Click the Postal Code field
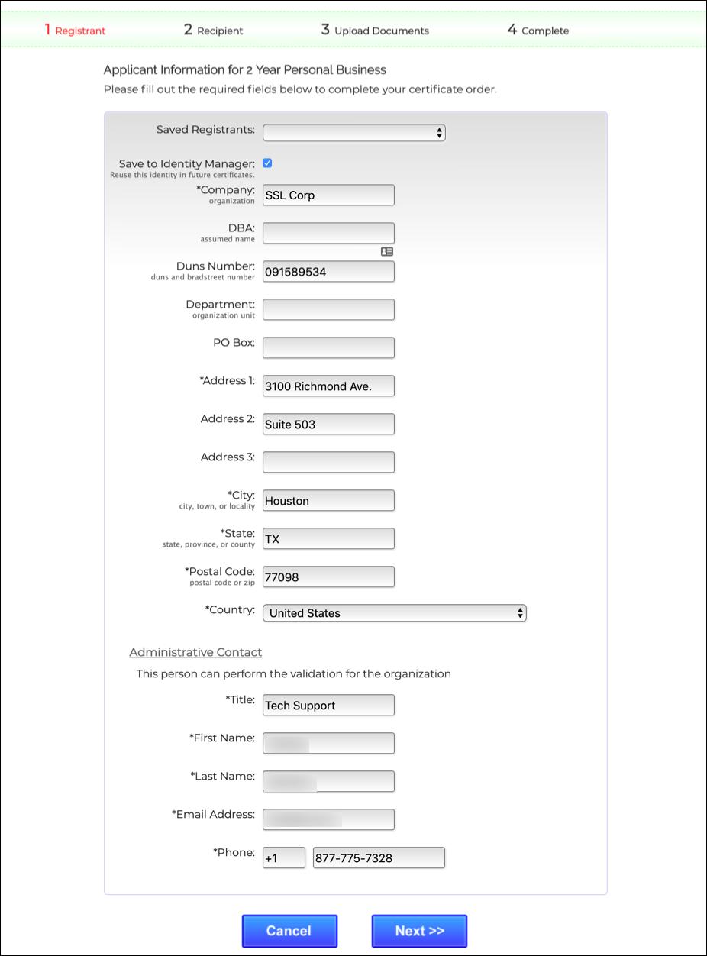 click(328, 577)
